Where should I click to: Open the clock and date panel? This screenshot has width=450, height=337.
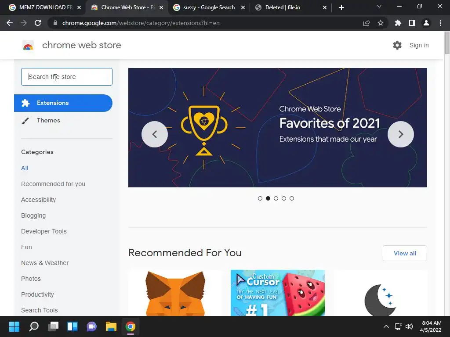pos(431,326)
